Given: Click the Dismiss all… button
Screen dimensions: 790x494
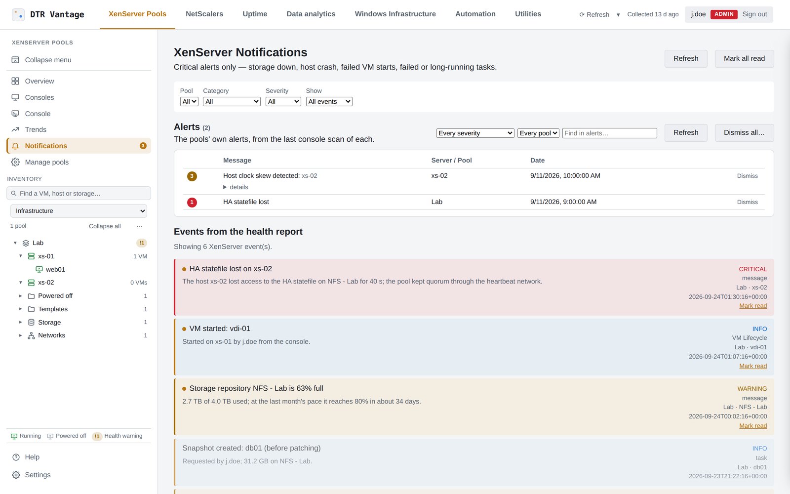Looking at the screenshot, I should tap(744, 133).
